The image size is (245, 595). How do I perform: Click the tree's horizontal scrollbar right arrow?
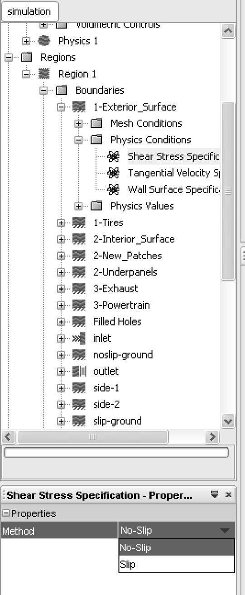tap(212, 437)
